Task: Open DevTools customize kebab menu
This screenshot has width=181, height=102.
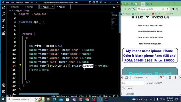Action: (x=175, y=77)
